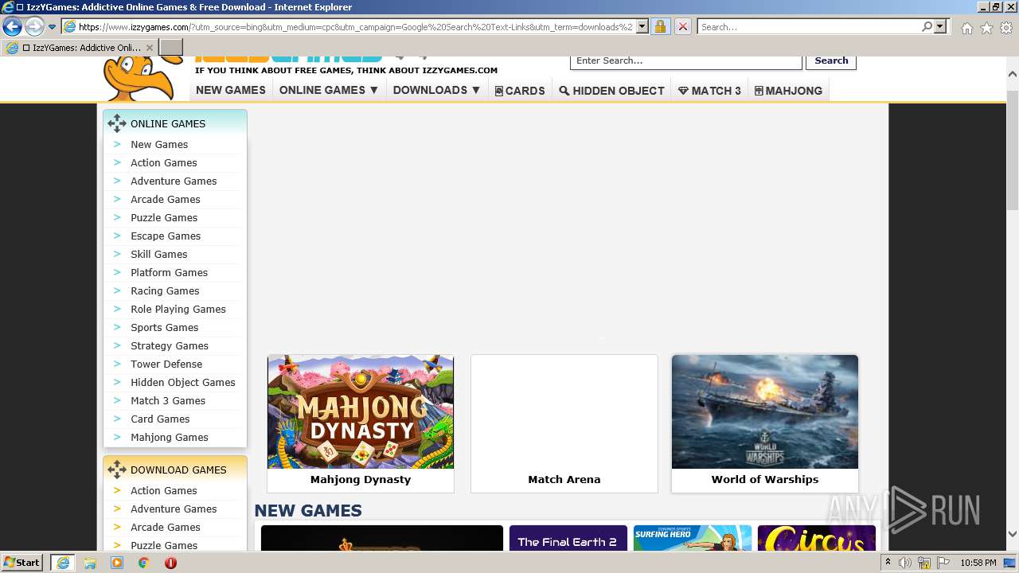
Task: Open Skill Games sidebar link
Action: 159,254
